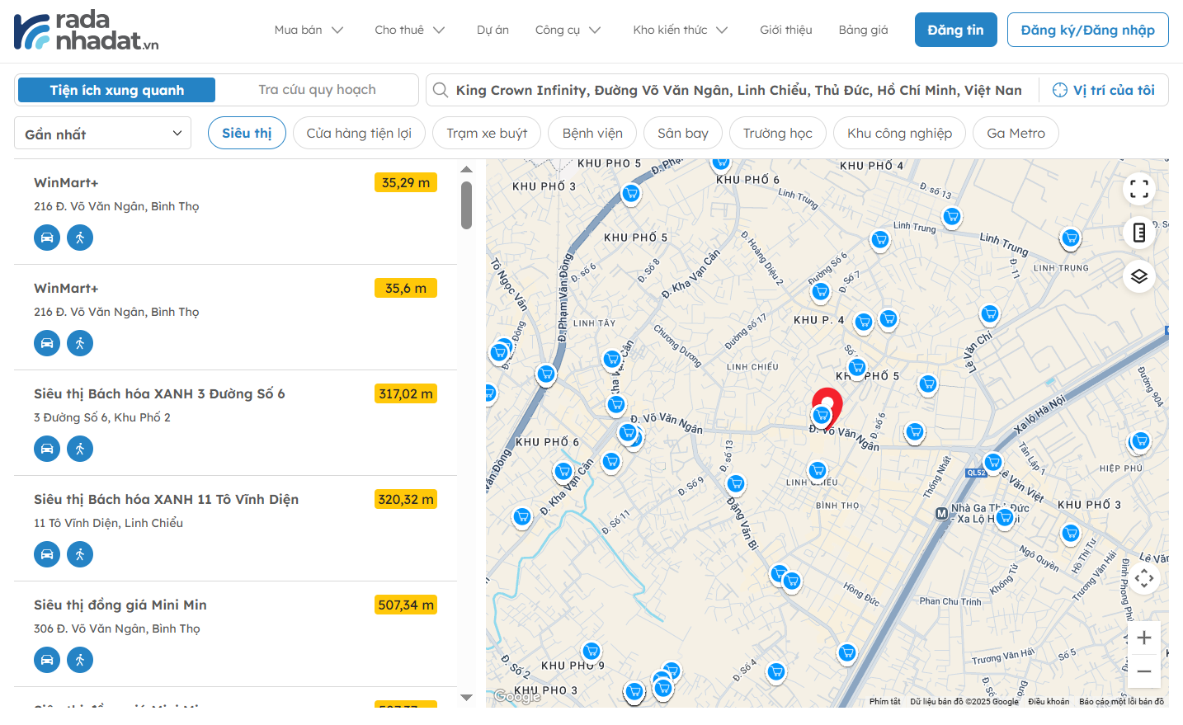The image size is (1183, 725).
Task: Open the map layers icon
Action: 1139,275
